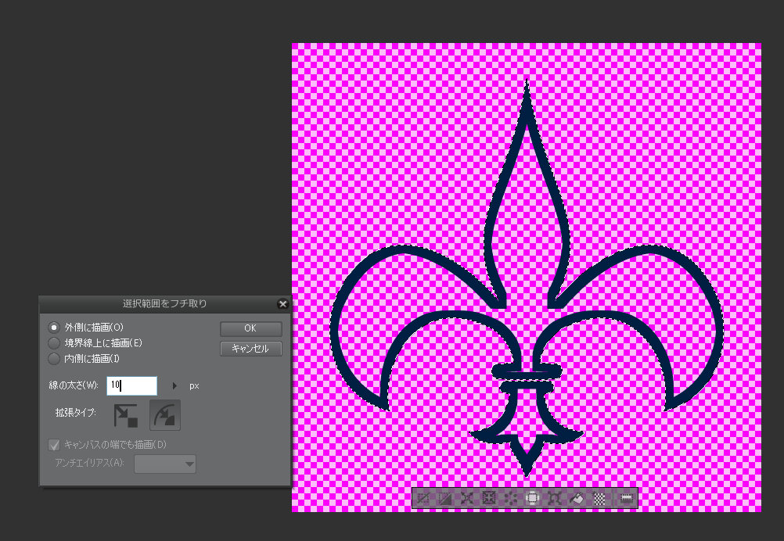Image resolution: width=784 pixels, height=541 pixels.
Task: Click the 線の太さ(W) input field
Action: pyautogui.click(x=132, y=385)
